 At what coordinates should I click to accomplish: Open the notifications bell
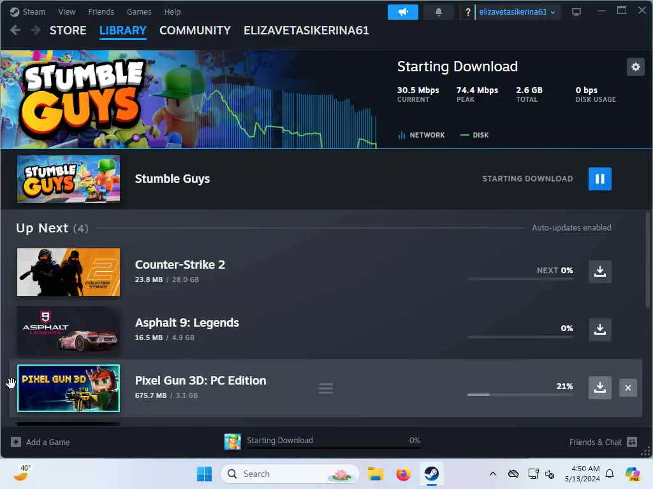click(x=439, y=12)
